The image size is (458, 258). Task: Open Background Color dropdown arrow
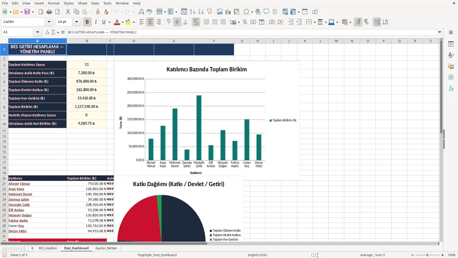click(134, 22)
